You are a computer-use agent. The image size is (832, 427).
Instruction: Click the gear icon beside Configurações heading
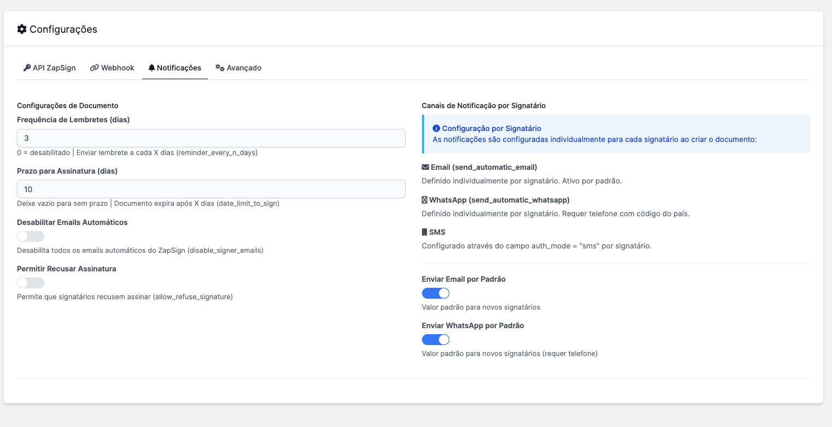pyautogui.click(x=21, y=29)
